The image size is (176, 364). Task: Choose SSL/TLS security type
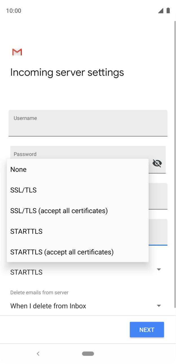click(23, 190)
